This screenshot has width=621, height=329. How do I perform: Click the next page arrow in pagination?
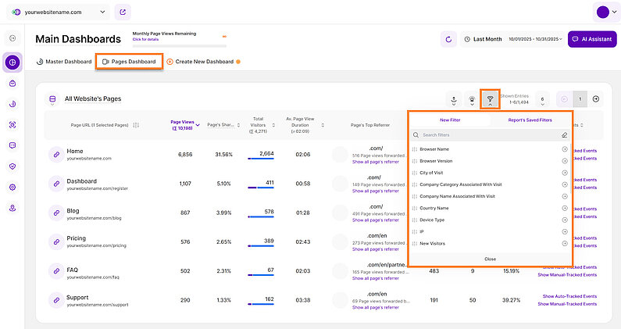pyautogui.click(x=596, y=99)
